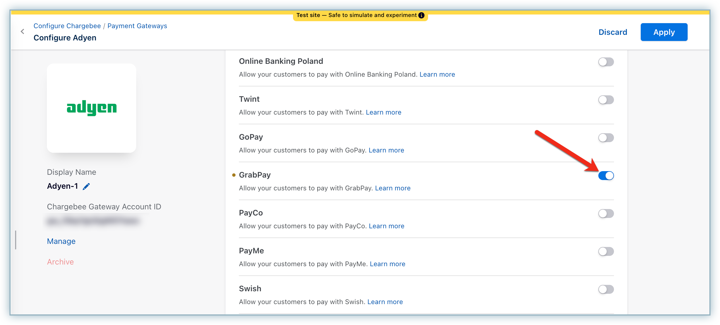Open Learn more link for PayMe
This screenshot has width=720, height=325.
(387, 264)
